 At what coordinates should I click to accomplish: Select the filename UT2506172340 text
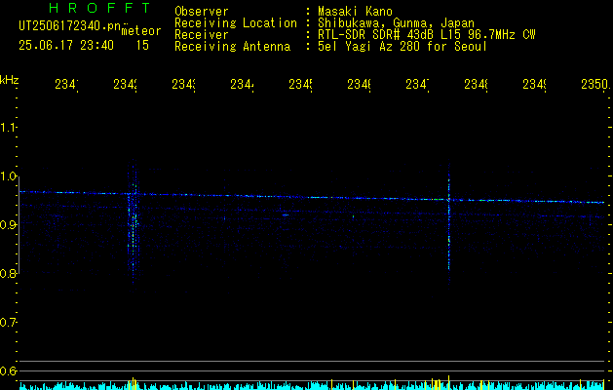pyautogui.click(x=70, y=26)
